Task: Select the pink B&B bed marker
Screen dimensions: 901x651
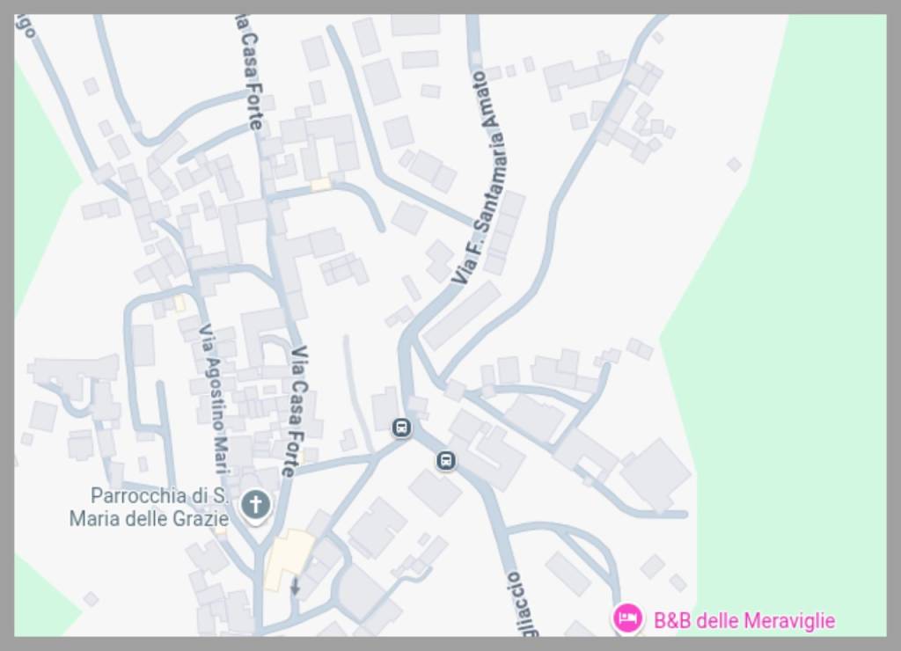Action: pos(626,618)
